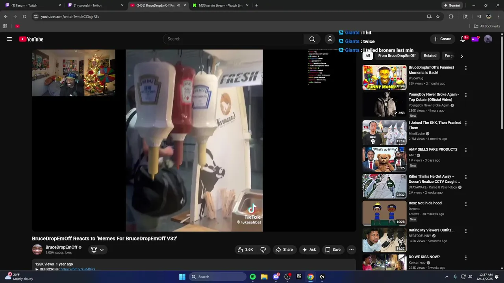The height and width of the screenshot is (283, 504).
Task: Open Spotify from the taskbar
Action: pos(253,277)
